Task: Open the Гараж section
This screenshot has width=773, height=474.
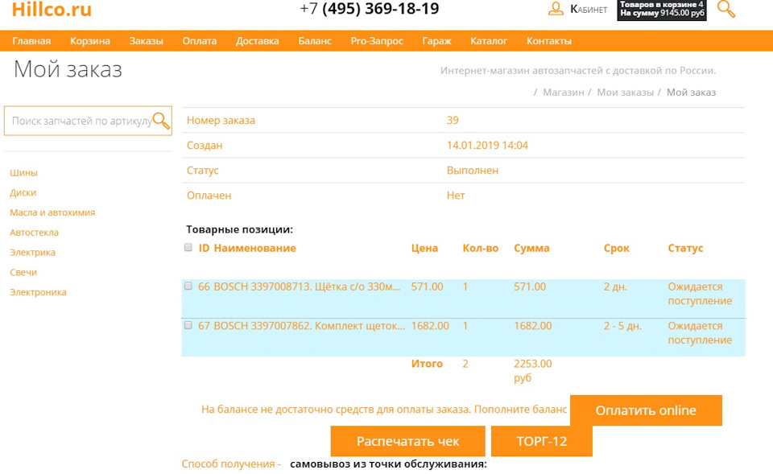Action: (x=436, y=40)
